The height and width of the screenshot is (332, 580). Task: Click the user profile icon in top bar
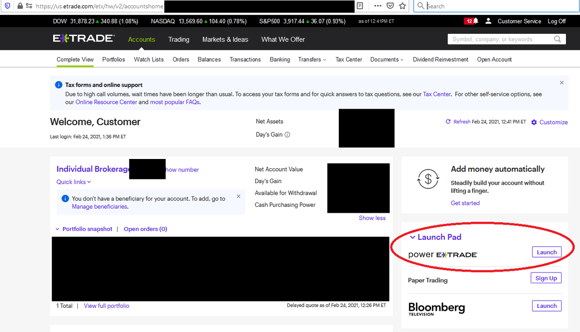coord(488,21)
